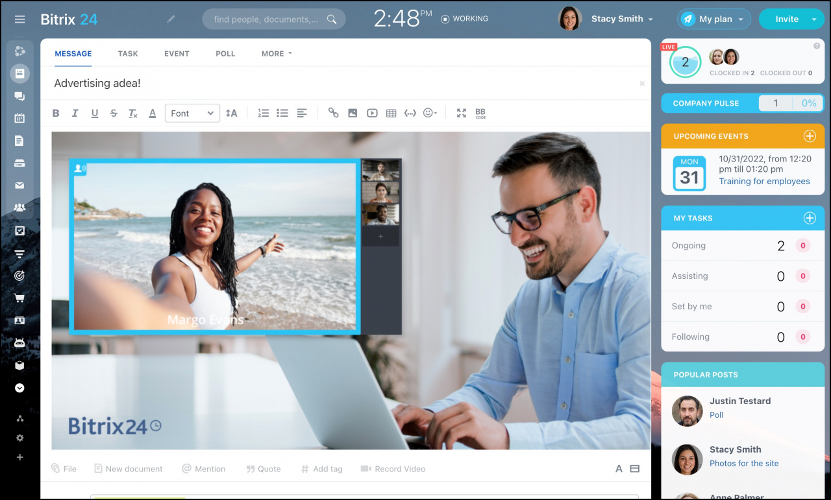The width and height of the screenshot is (831, 500).
Task: Open the Documents icon in the sidebar
Action: coord(19,141)
